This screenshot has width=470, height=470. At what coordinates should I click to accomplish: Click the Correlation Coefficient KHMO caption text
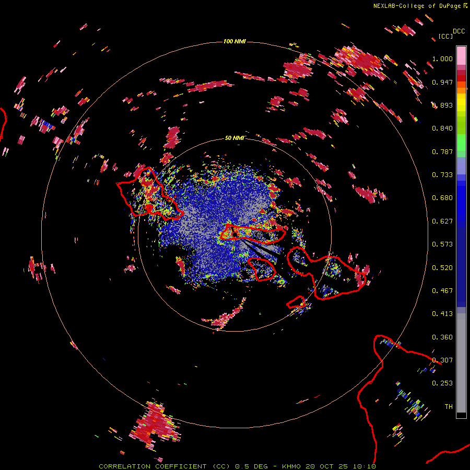(237, 466)
